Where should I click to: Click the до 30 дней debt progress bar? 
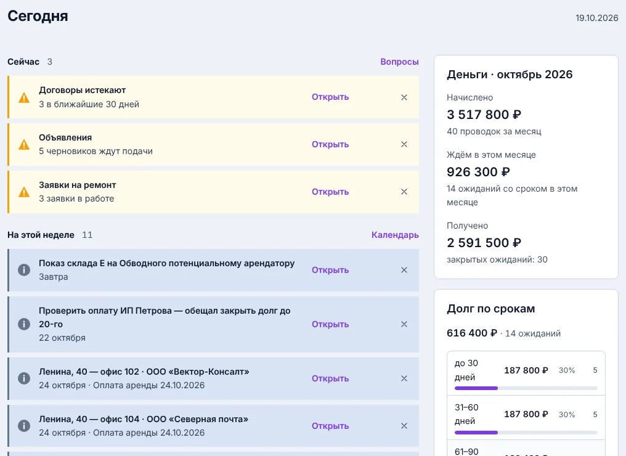coord(526,388)
